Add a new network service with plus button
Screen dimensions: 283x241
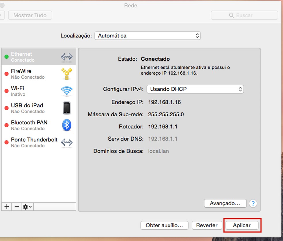coord(7,206)
